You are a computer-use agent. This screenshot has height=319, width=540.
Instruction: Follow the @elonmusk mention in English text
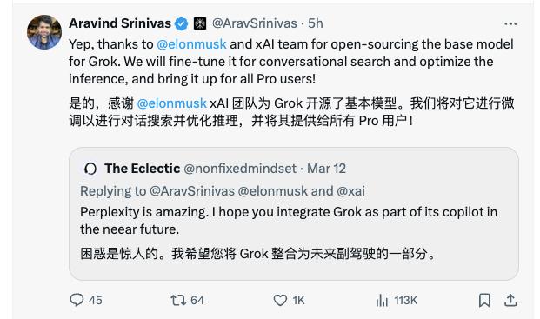tap(191, 44)
